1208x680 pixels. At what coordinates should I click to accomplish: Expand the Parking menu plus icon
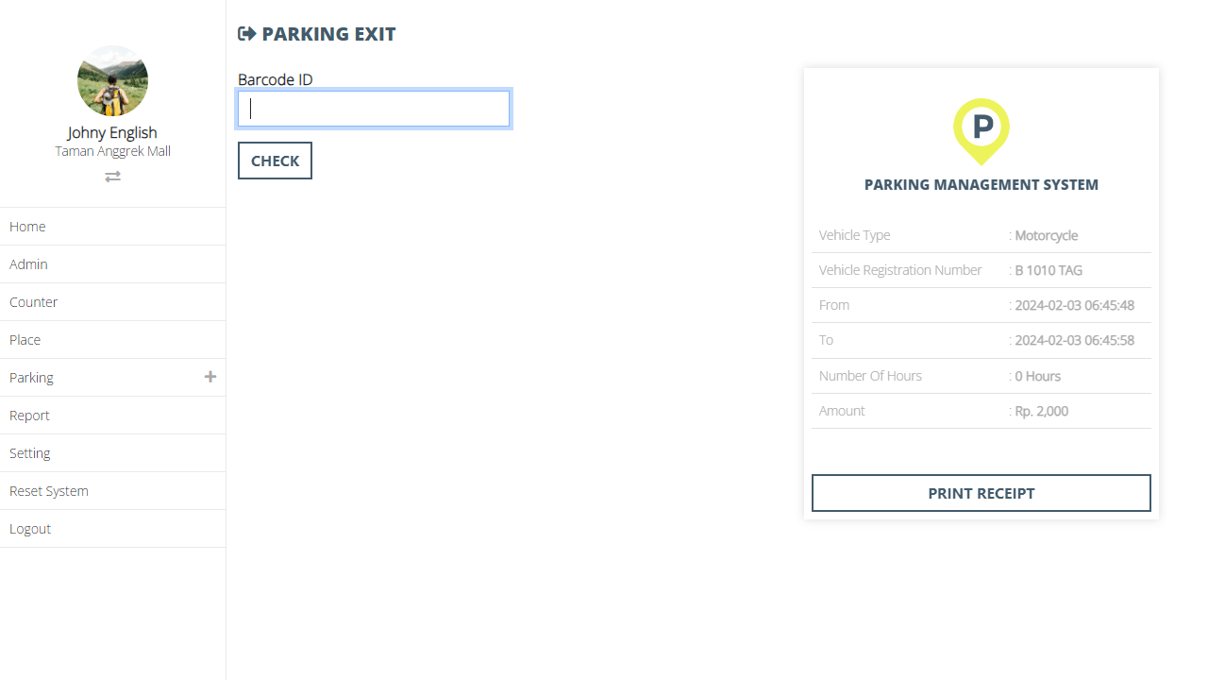tap(210, 377)
